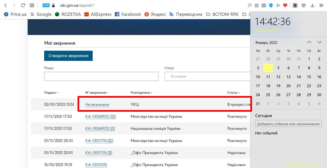Click the padlock site security icon
327x168 pixels.
tap(53, 6)
